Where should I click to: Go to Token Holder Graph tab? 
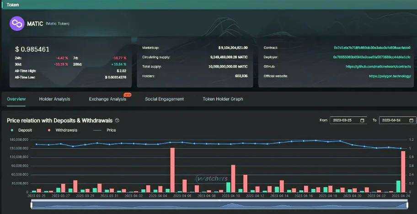(223, 99)
